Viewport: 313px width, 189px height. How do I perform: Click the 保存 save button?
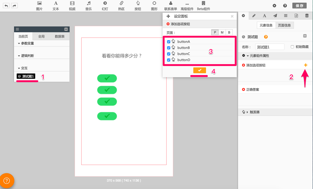299,6
